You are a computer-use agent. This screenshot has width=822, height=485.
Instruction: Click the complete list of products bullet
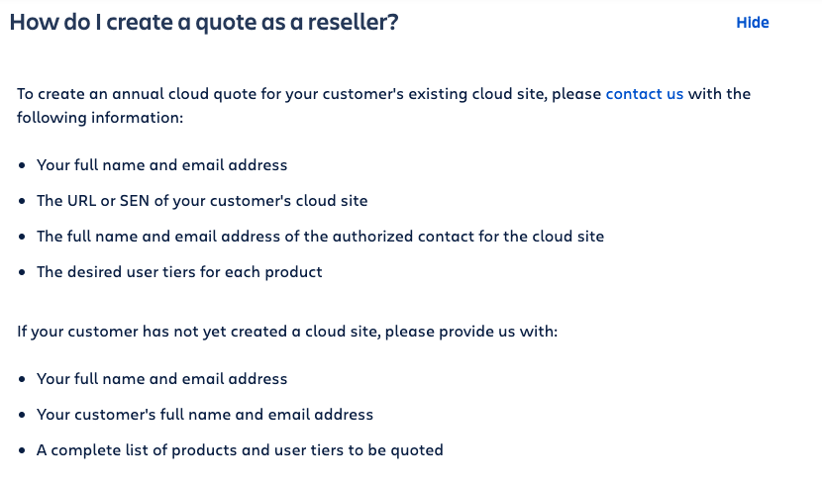pyautogui.click(x=240, y=450)
